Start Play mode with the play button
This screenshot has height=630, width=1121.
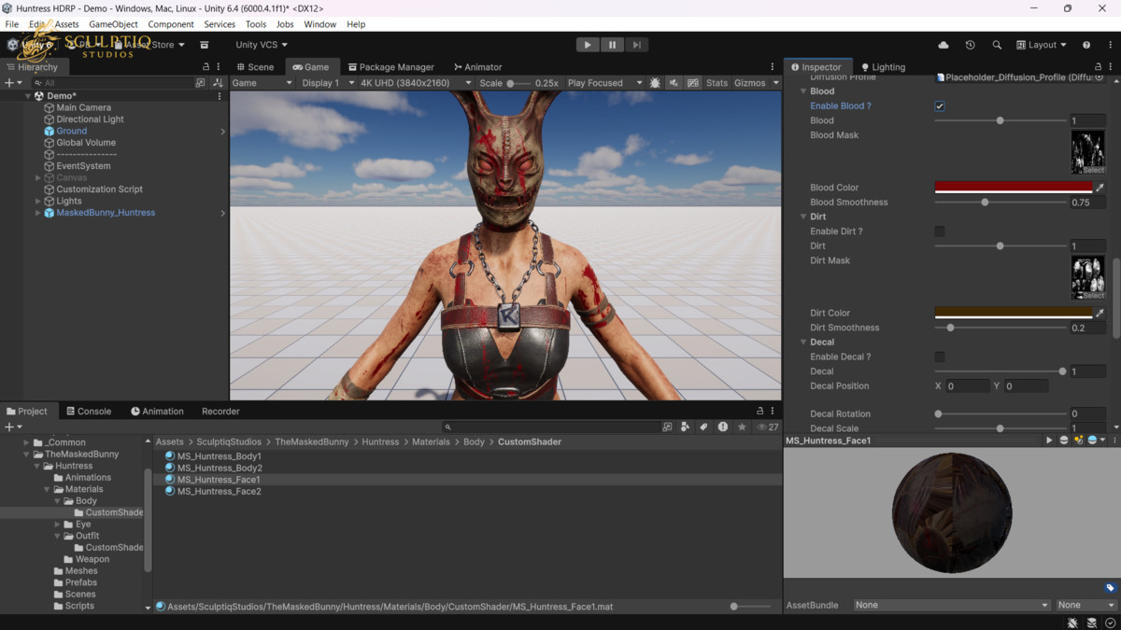[587, 45]
